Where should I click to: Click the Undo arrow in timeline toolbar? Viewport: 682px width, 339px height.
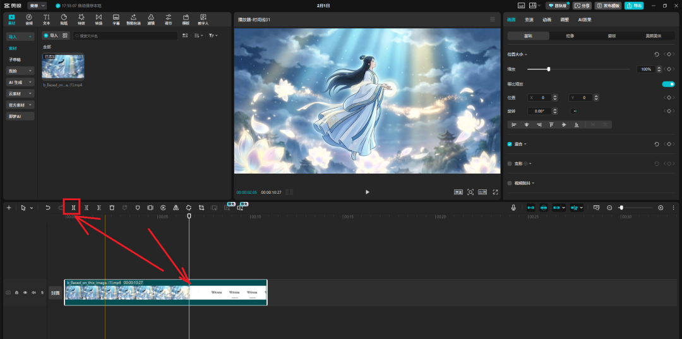(x=47, y=207)
